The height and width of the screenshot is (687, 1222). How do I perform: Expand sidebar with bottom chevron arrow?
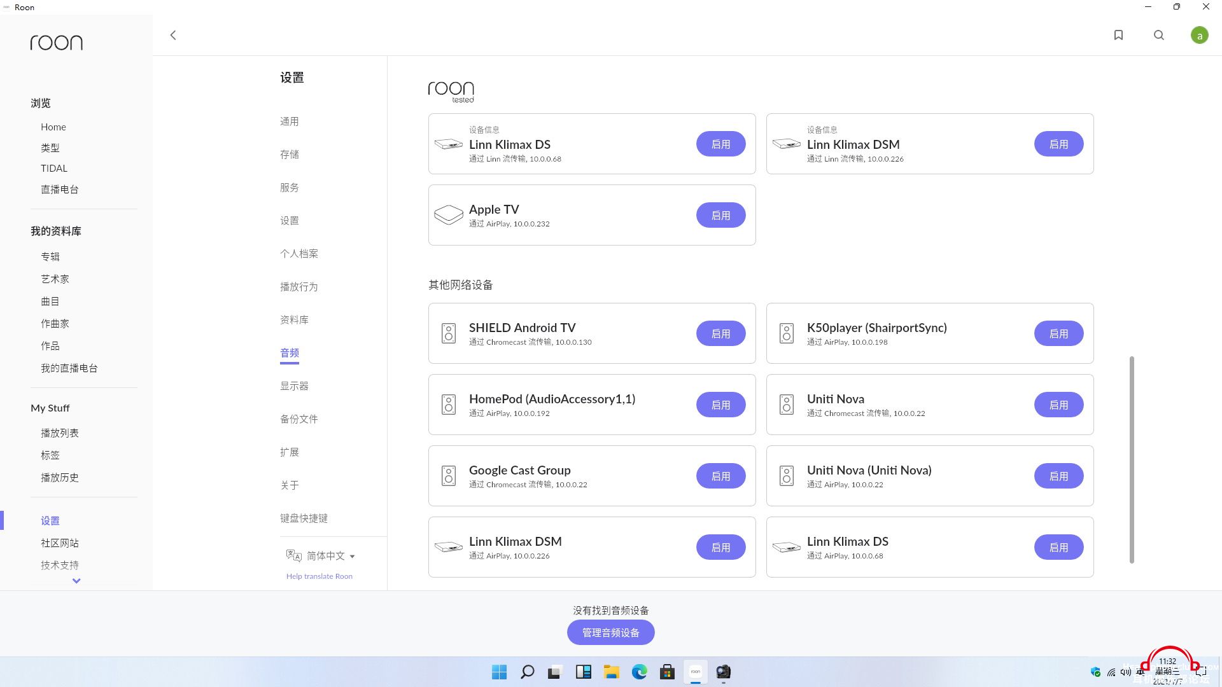click(76, 580)
